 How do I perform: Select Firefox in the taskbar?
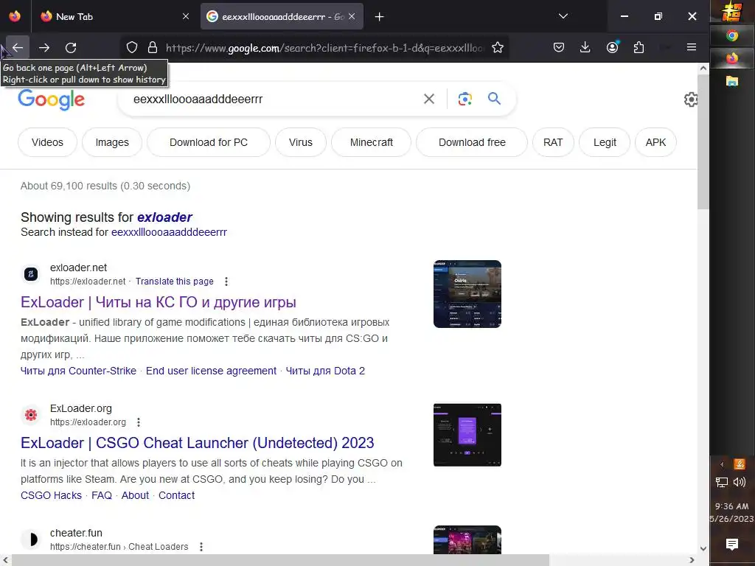pyautogui.click(x=732, y=58)
